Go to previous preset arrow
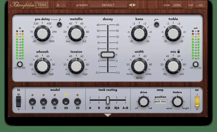Screen dimensions: 217x132 click(x=130, y=5)
